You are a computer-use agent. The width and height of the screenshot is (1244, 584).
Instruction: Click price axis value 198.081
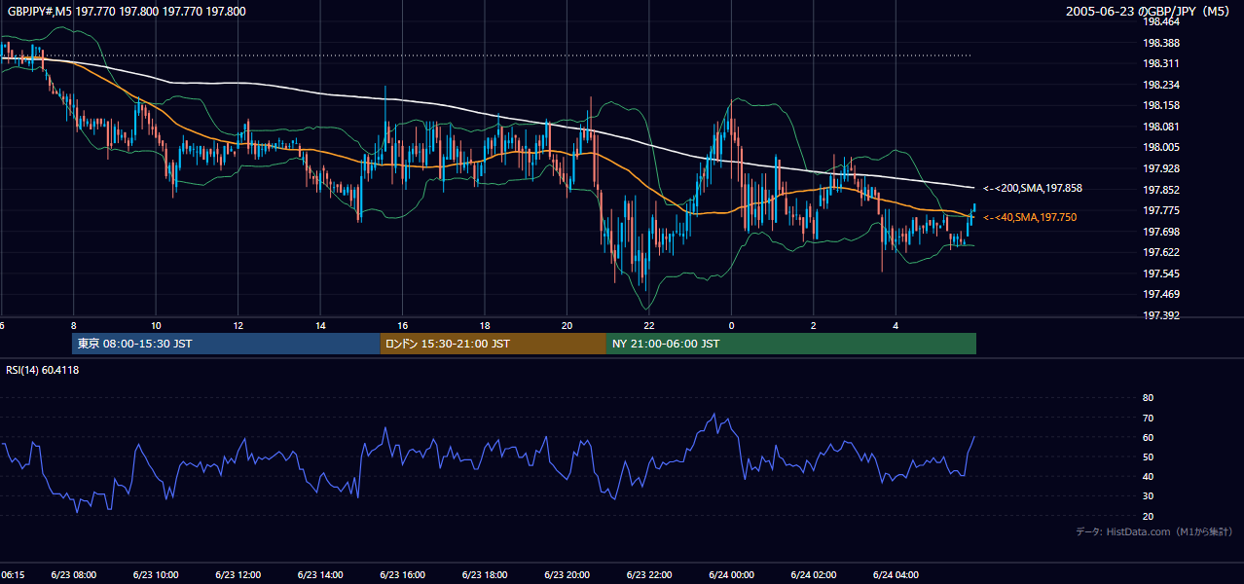pos(1162,127)
